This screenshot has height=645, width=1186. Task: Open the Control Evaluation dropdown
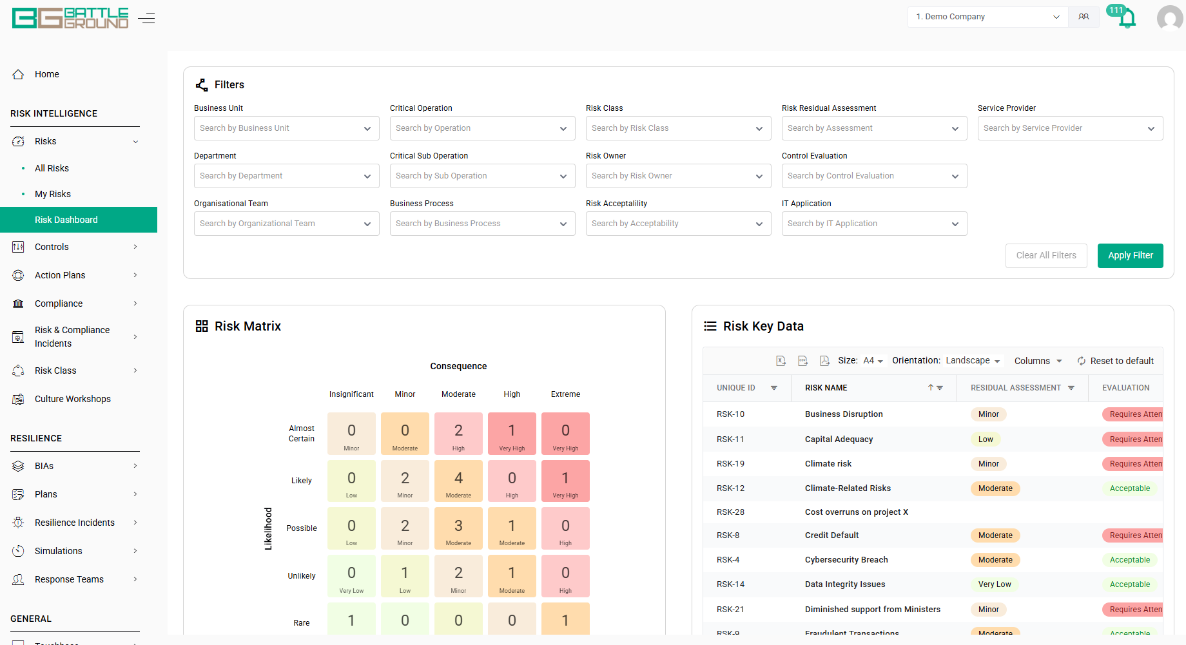pyautogui.click(x=875, y=176)
